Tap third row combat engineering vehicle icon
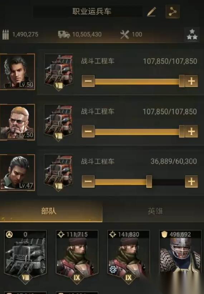Viewport: 204px width, 294px height. coord(58,172)
